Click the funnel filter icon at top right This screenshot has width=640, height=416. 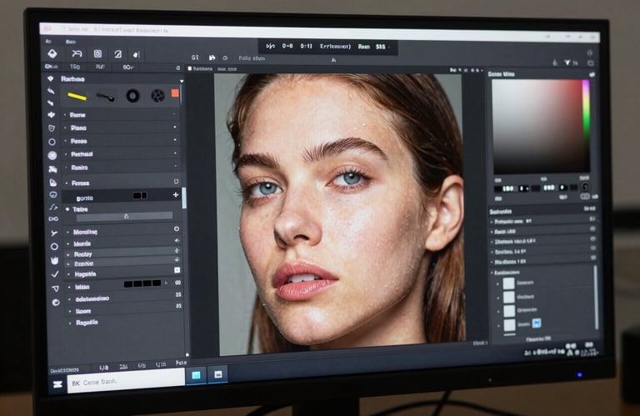click(x=567, y=63)
